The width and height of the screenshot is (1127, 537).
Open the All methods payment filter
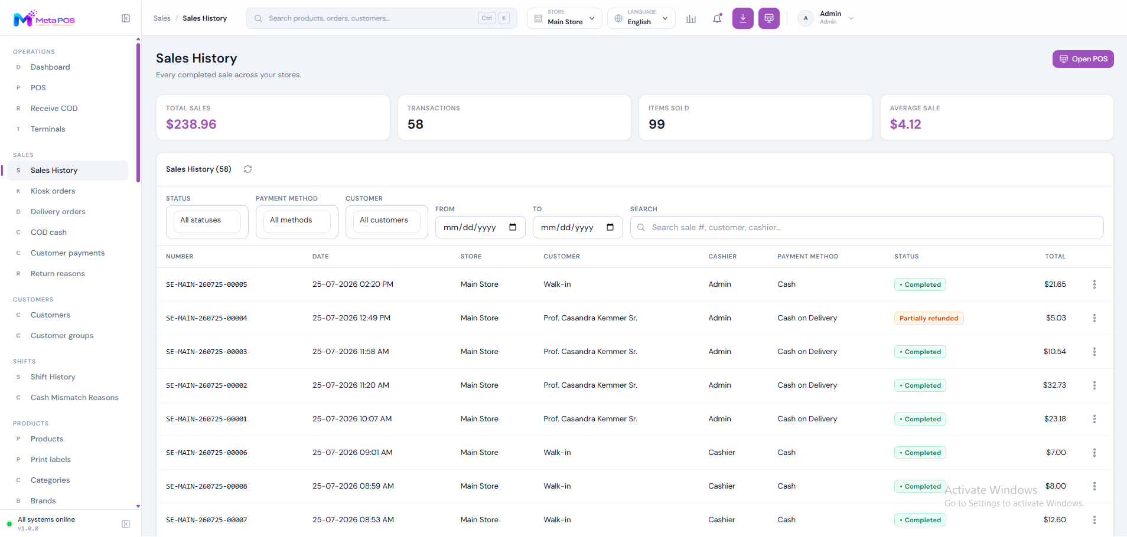tap(297, 222)
